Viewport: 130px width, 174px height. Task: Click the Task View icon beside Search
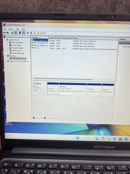point(97,138)
